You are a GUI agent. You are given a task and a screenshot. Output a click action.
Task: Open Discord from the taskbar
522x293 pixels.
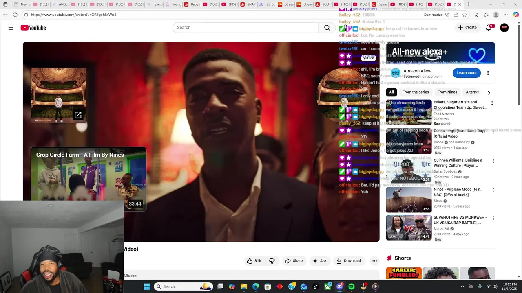(340, 286)
